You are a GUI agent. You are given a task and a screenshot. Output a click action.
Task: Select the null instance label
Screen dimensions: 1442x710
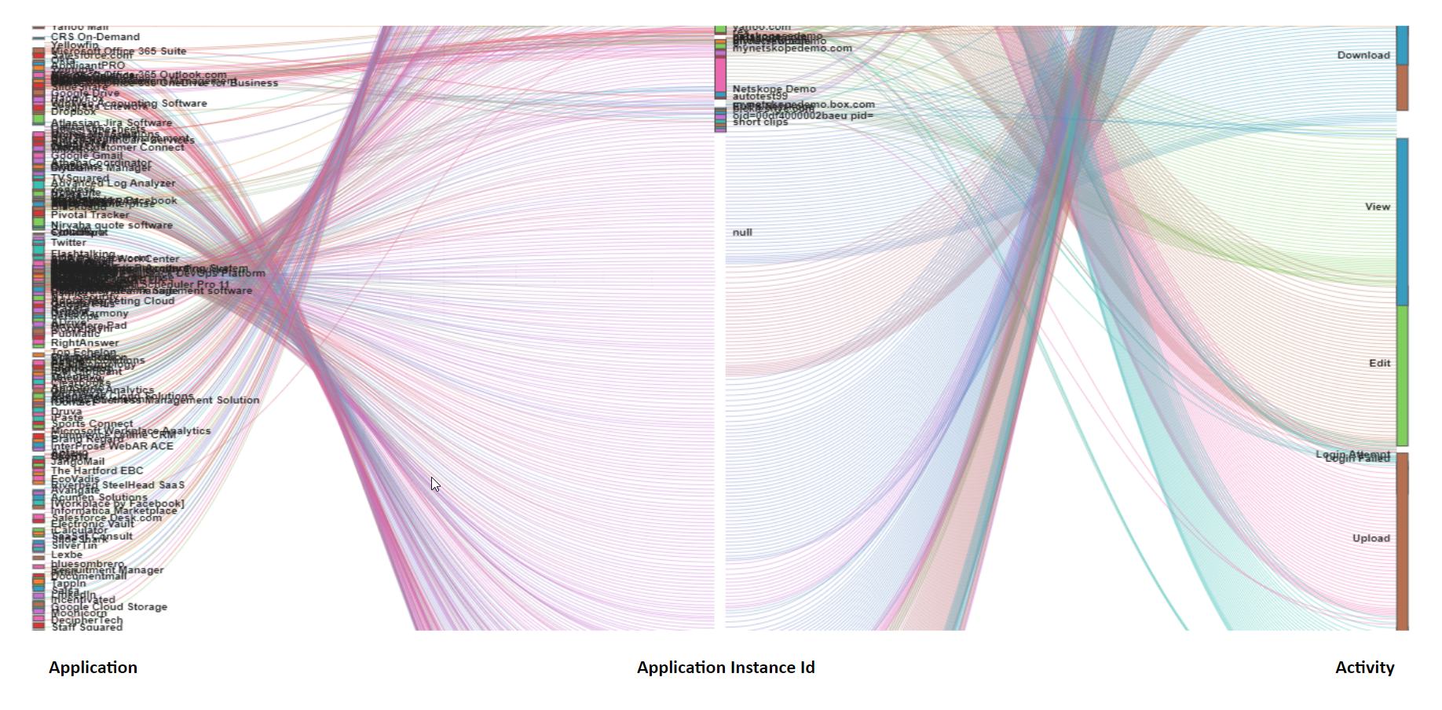[x=742, y=232]
